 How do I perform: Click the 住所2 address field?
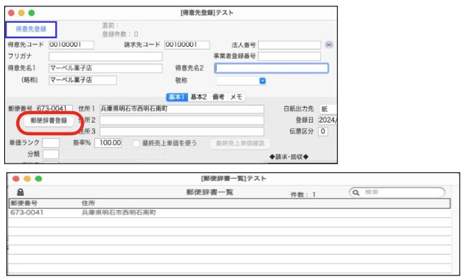(182, 120)
